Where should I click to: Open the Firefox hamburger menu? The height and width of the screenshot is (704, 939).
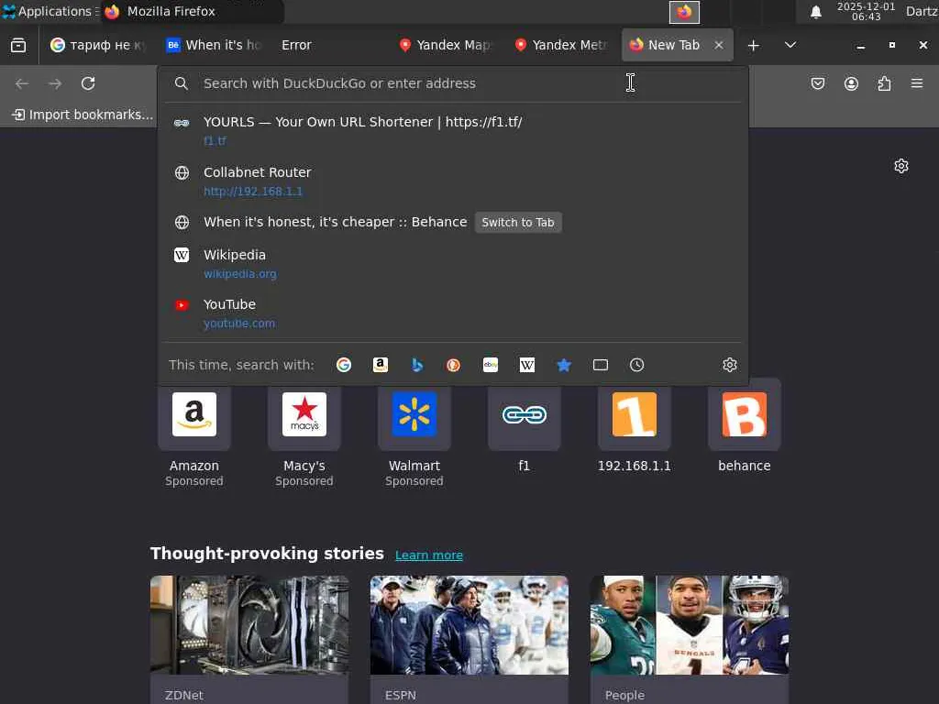pyautogui.click(x=917, y=83)
